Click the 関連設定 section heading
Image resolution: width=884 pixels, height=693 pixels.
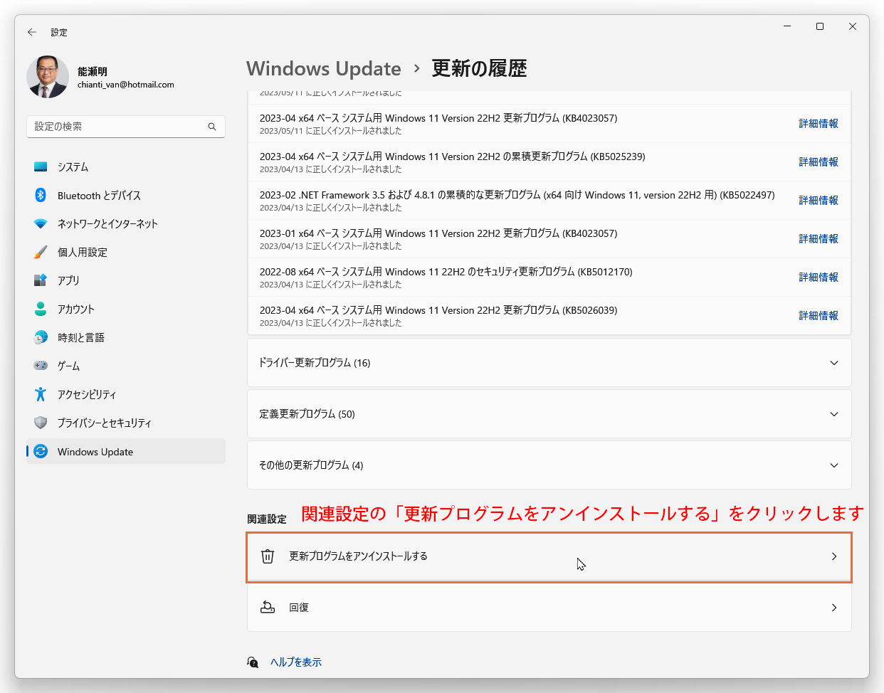click(x=267, y=519)
